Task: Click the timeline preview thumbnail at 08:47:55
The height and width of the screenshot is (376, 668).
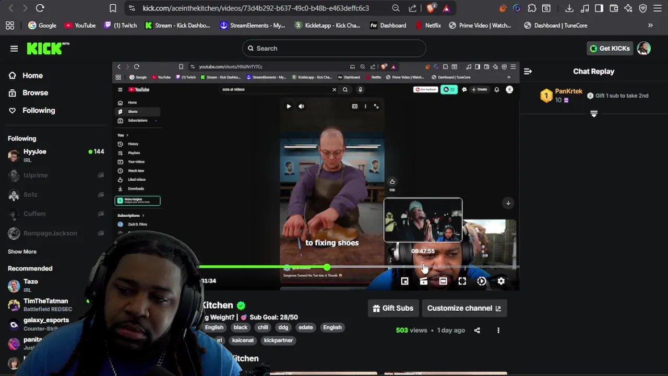Action: tap(423, 220)
